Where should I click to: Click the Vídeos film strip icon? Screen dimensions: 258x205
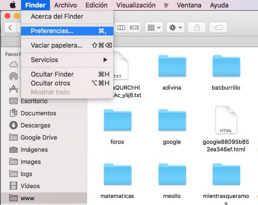tap(14, 186)
